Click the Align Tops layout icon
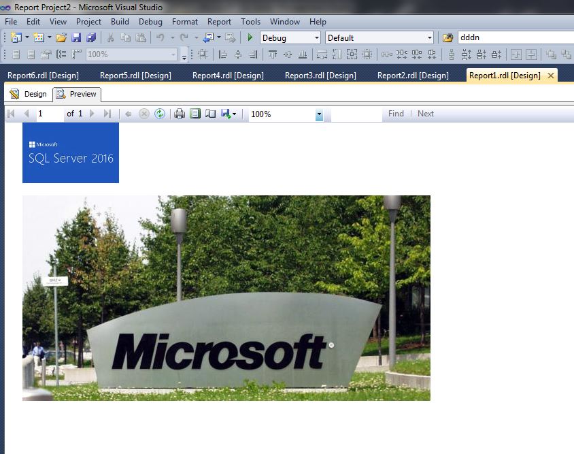Viewport: 574px width, 454px height. [x=272, y=54]
